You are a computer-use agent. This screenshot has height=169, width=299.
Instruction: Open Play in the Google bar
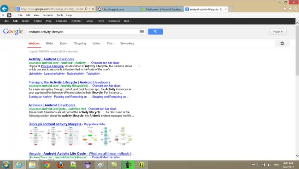click(49, 21)
